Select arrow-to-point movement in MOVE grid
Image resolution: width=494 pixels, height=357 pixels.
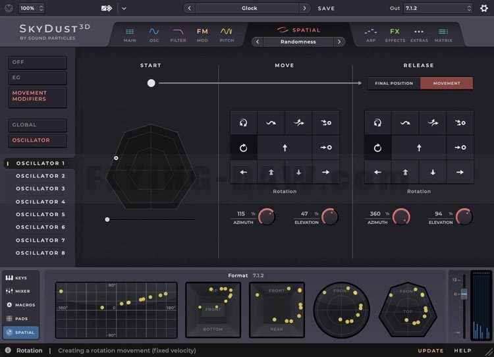click(x=326, y=148)
